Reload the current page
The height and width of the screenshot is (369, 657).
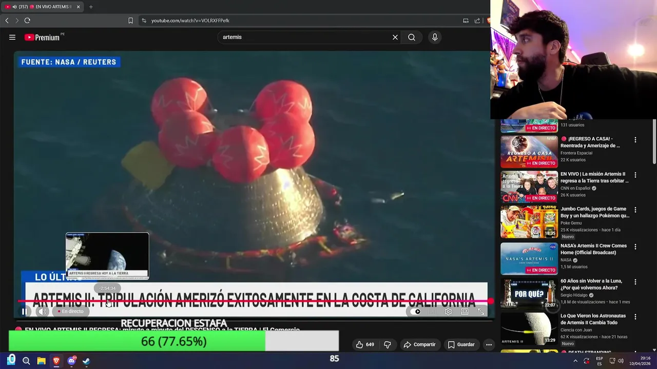[27, 20]
